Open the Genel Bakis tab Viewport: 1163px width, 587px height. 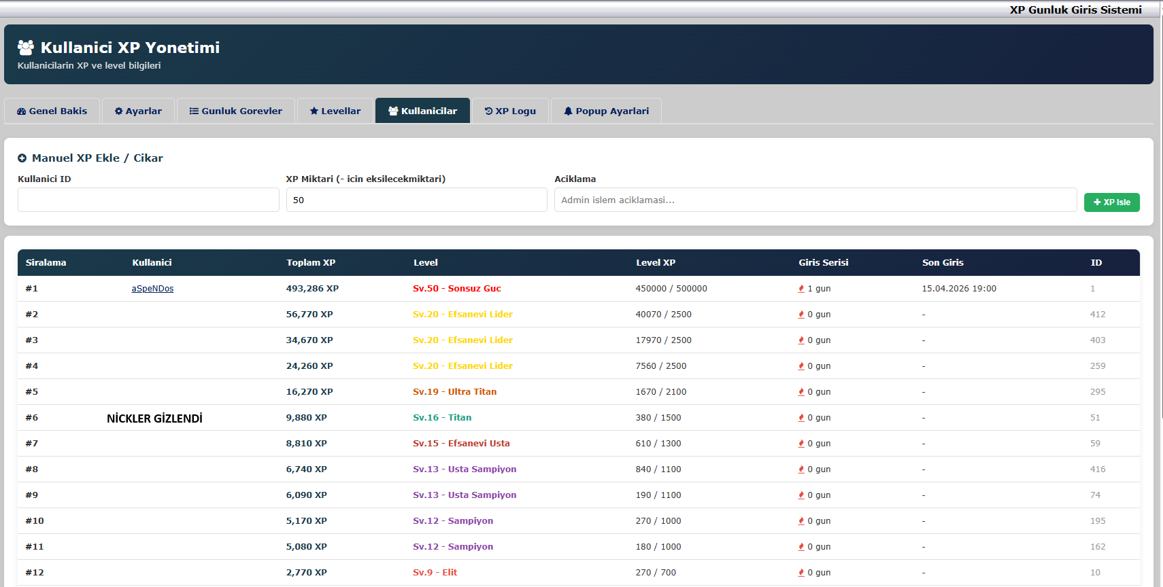pos(52,111)
